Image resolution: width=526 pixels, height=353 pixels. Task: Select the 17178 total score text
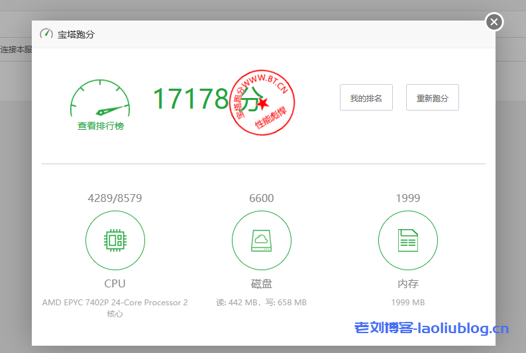click(x=191, y=99)
